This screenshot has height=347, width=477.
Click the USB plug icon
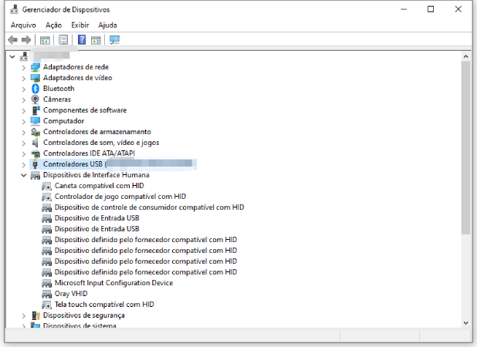[x=36, y=164]
